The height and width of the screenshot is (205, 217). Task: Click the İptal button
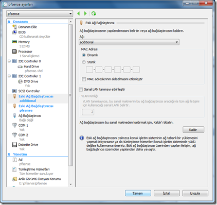[167, 193]
